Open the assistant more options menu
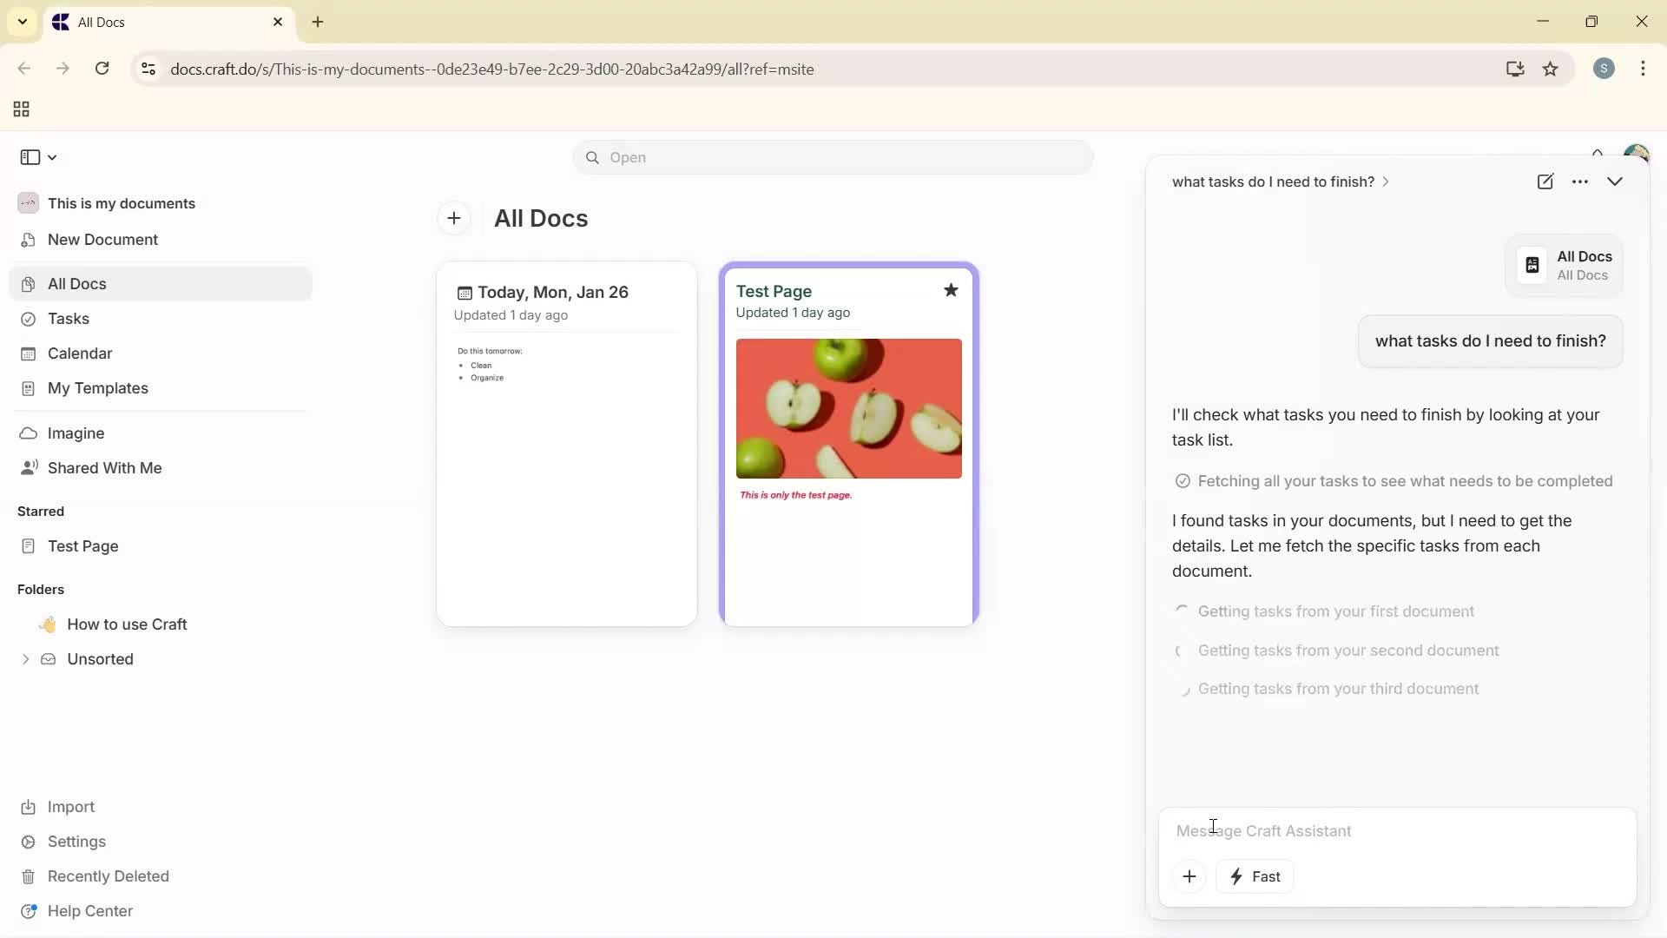1667x938 pixels. [1581, 182]
